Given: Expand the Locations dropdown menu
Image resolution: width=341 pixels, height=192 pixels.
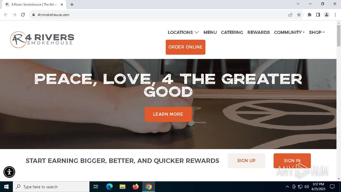Looking at the screenshot, I should (183, 32).
